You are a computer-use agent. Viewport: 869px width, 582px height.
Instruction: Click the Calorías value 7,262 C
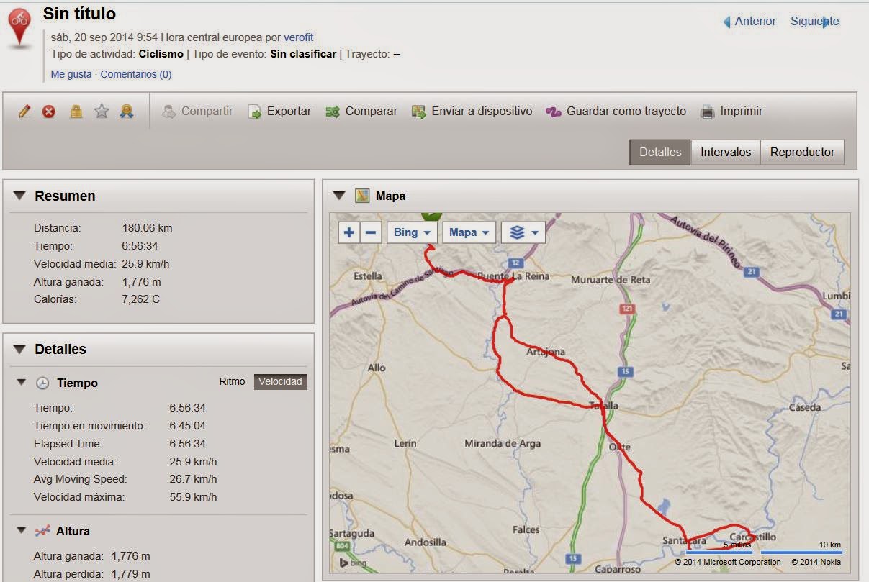coord(141,299)
